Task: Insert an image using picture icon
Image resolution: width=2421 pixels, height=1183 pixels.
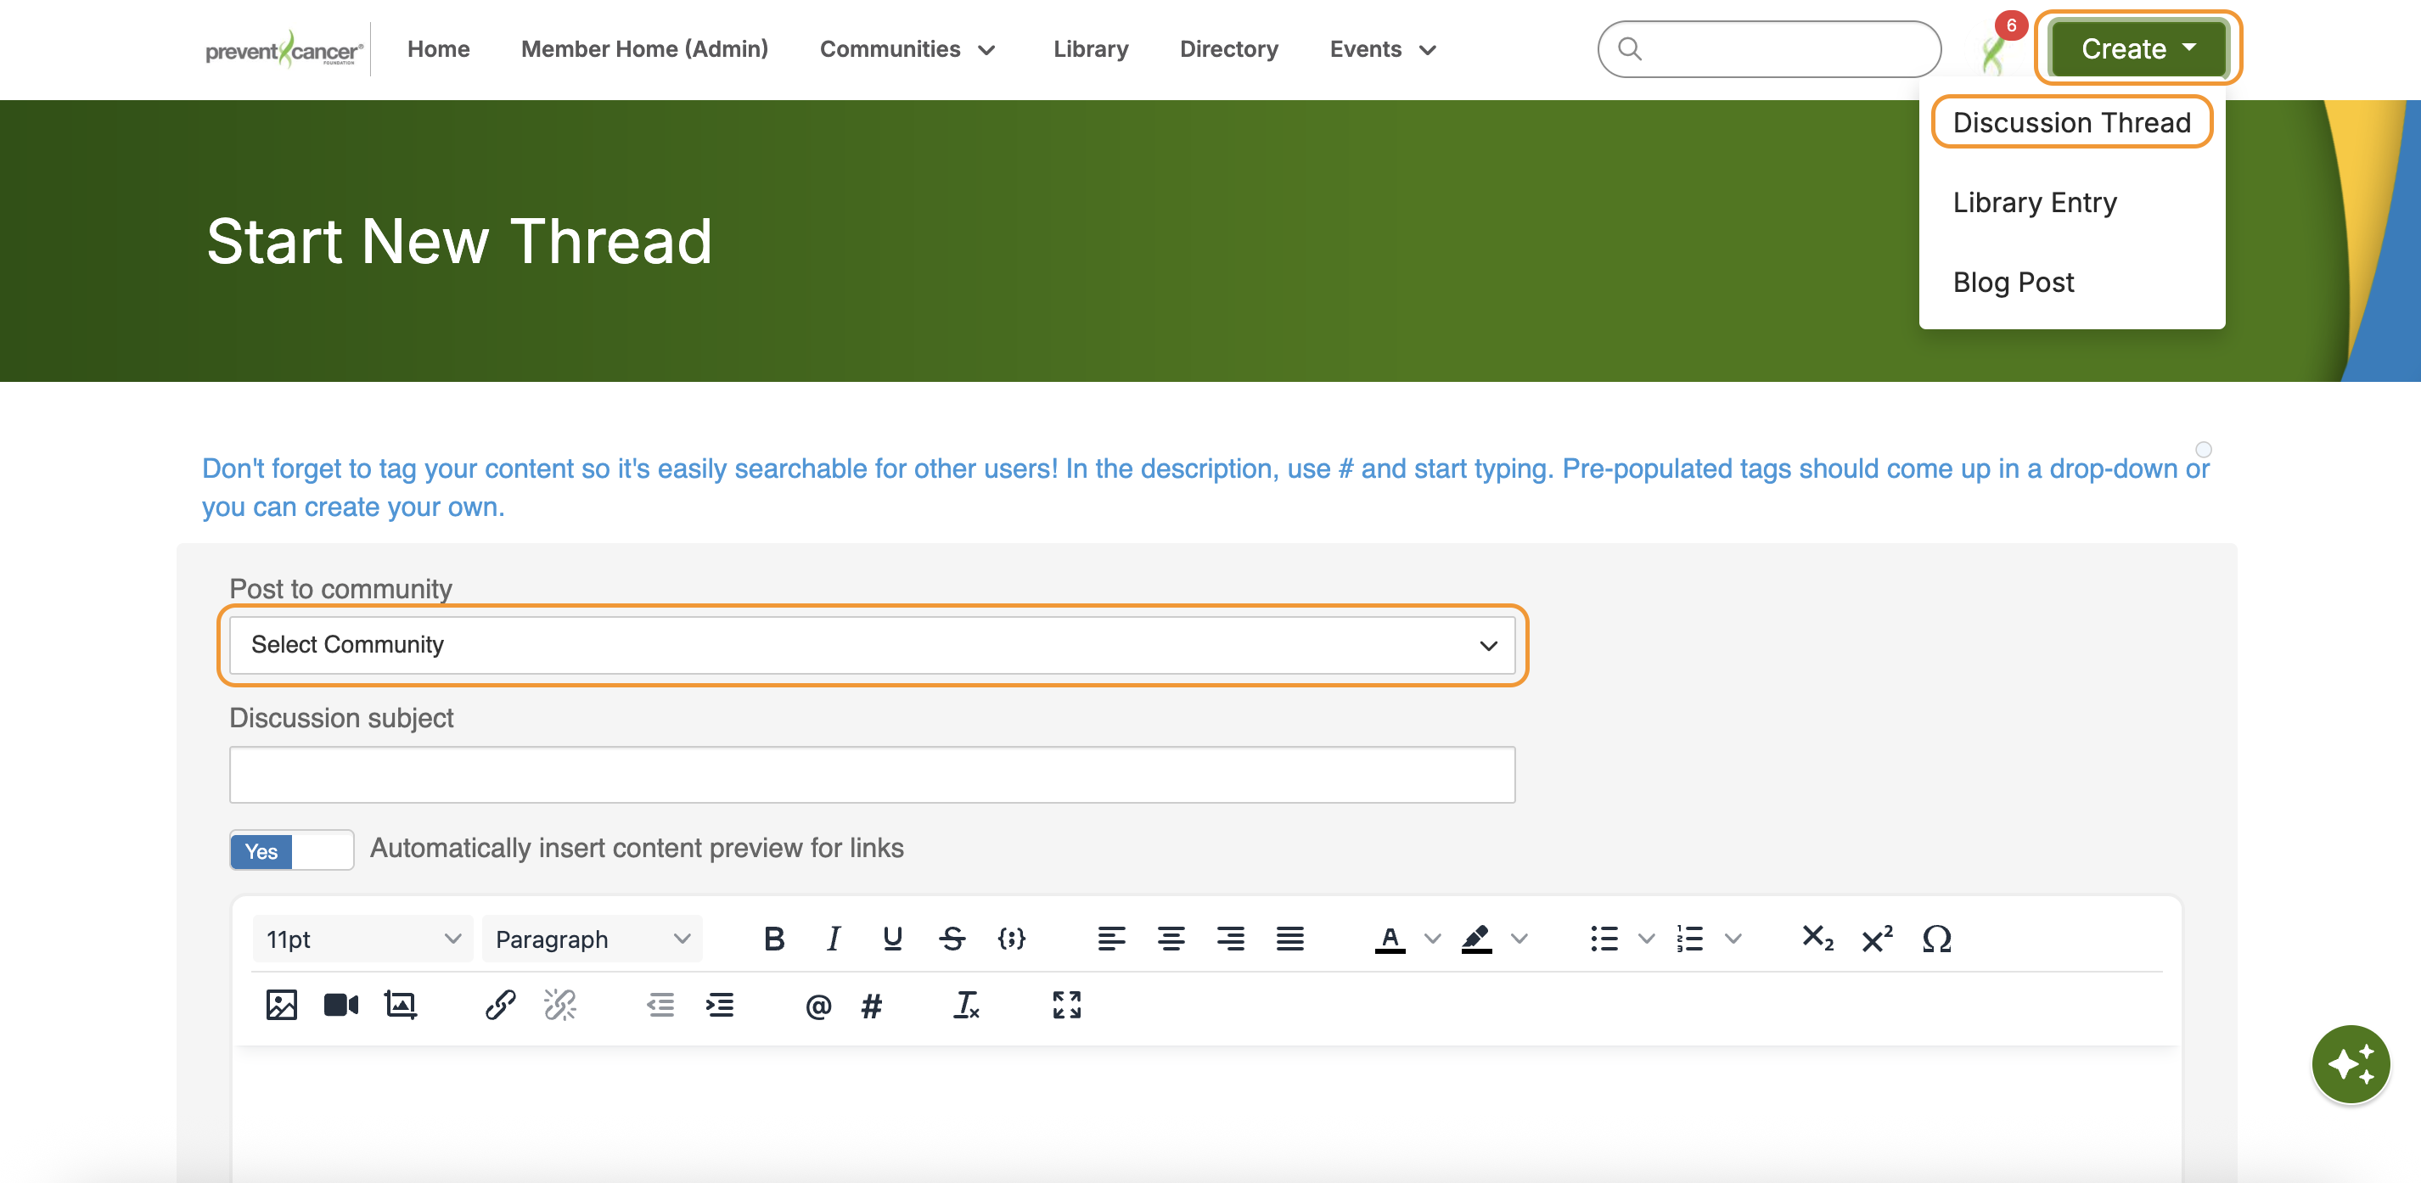Action: (x=281, y=1005)
